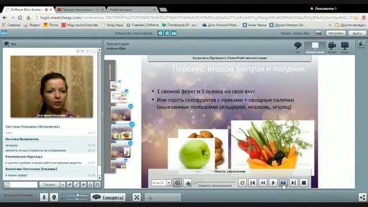The width and height of the screenshot is (368, 207).
Task: Switch to the 'Новая вкладка' browser tab
Action: 132,10
